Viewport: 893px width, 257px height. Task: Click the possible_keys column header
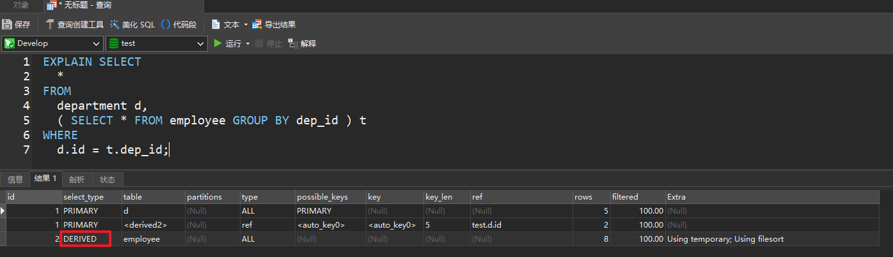coord(322,197)
